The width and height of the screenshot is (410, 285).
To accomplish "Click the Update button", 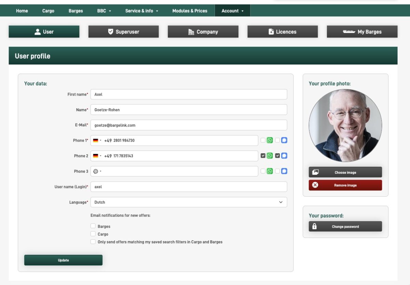I will [63, 260].
